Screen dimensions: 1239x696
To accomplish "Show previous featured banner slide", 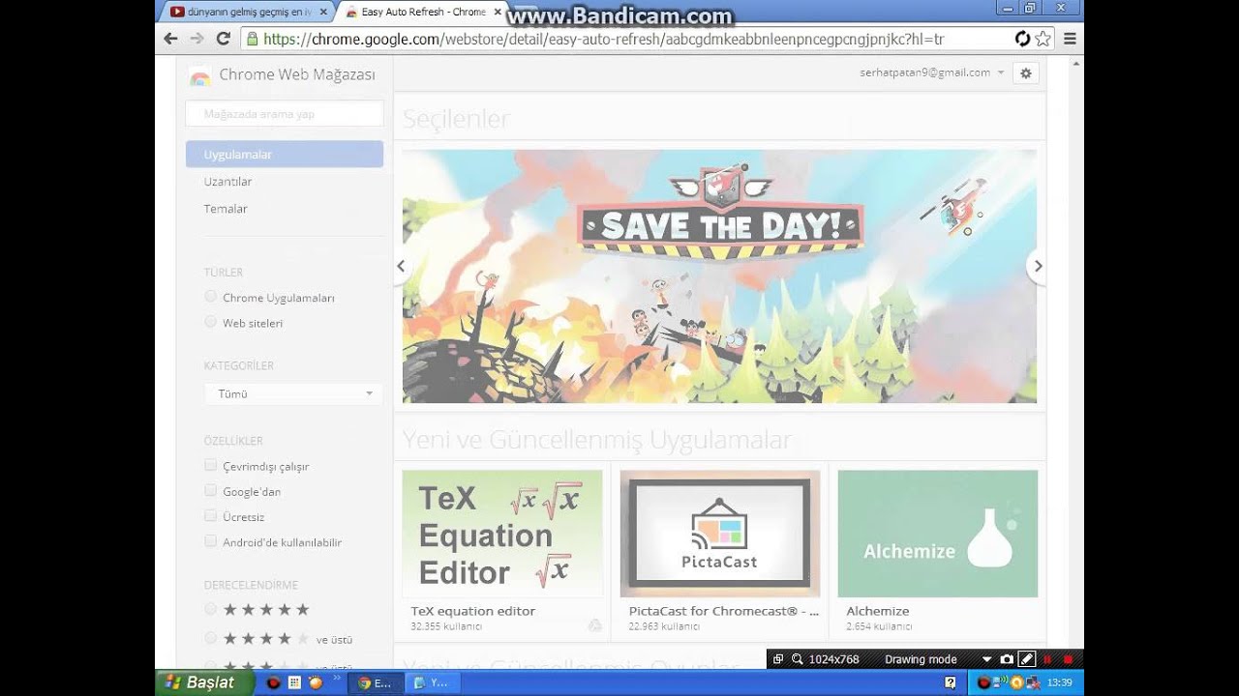I will [x=400, y=266].
